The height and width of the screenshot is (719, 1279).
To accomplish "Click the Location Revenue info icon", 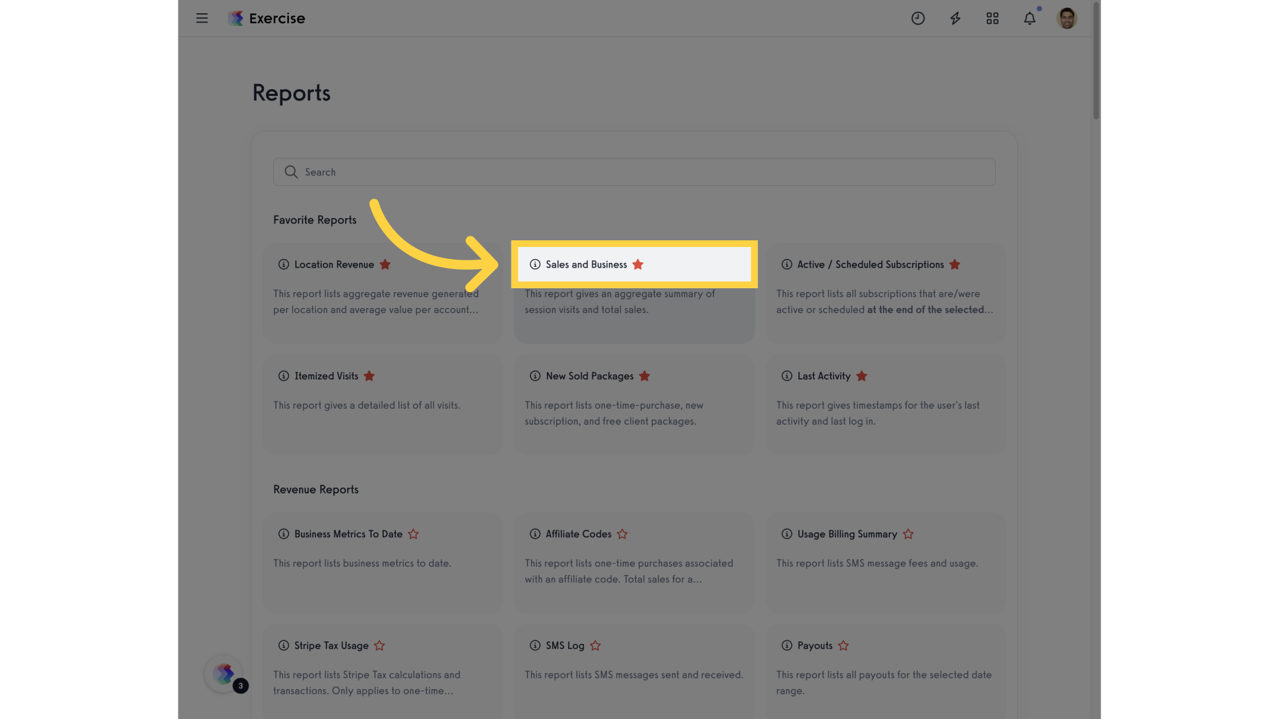I will coord(284,265).
